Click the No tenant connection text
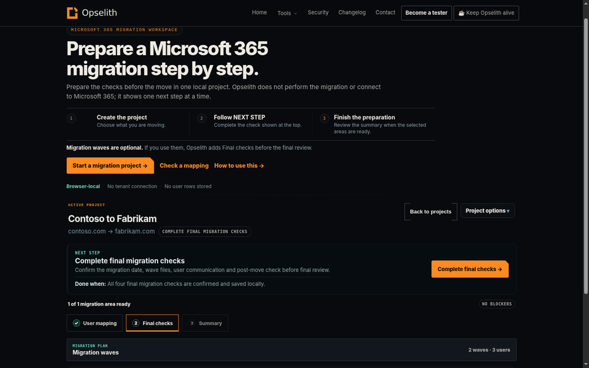The height and width of the screenshot is (368, 589). tap(133, 186)
